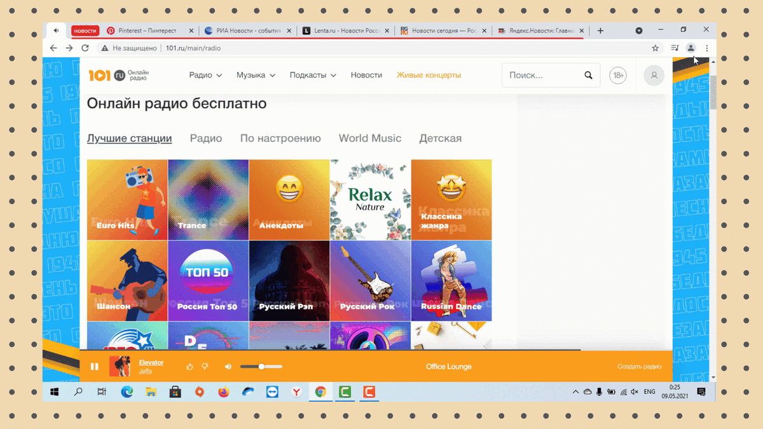The image size is (763, 429).
Task: Click the search magnifier icon
Action: [589, 75]
